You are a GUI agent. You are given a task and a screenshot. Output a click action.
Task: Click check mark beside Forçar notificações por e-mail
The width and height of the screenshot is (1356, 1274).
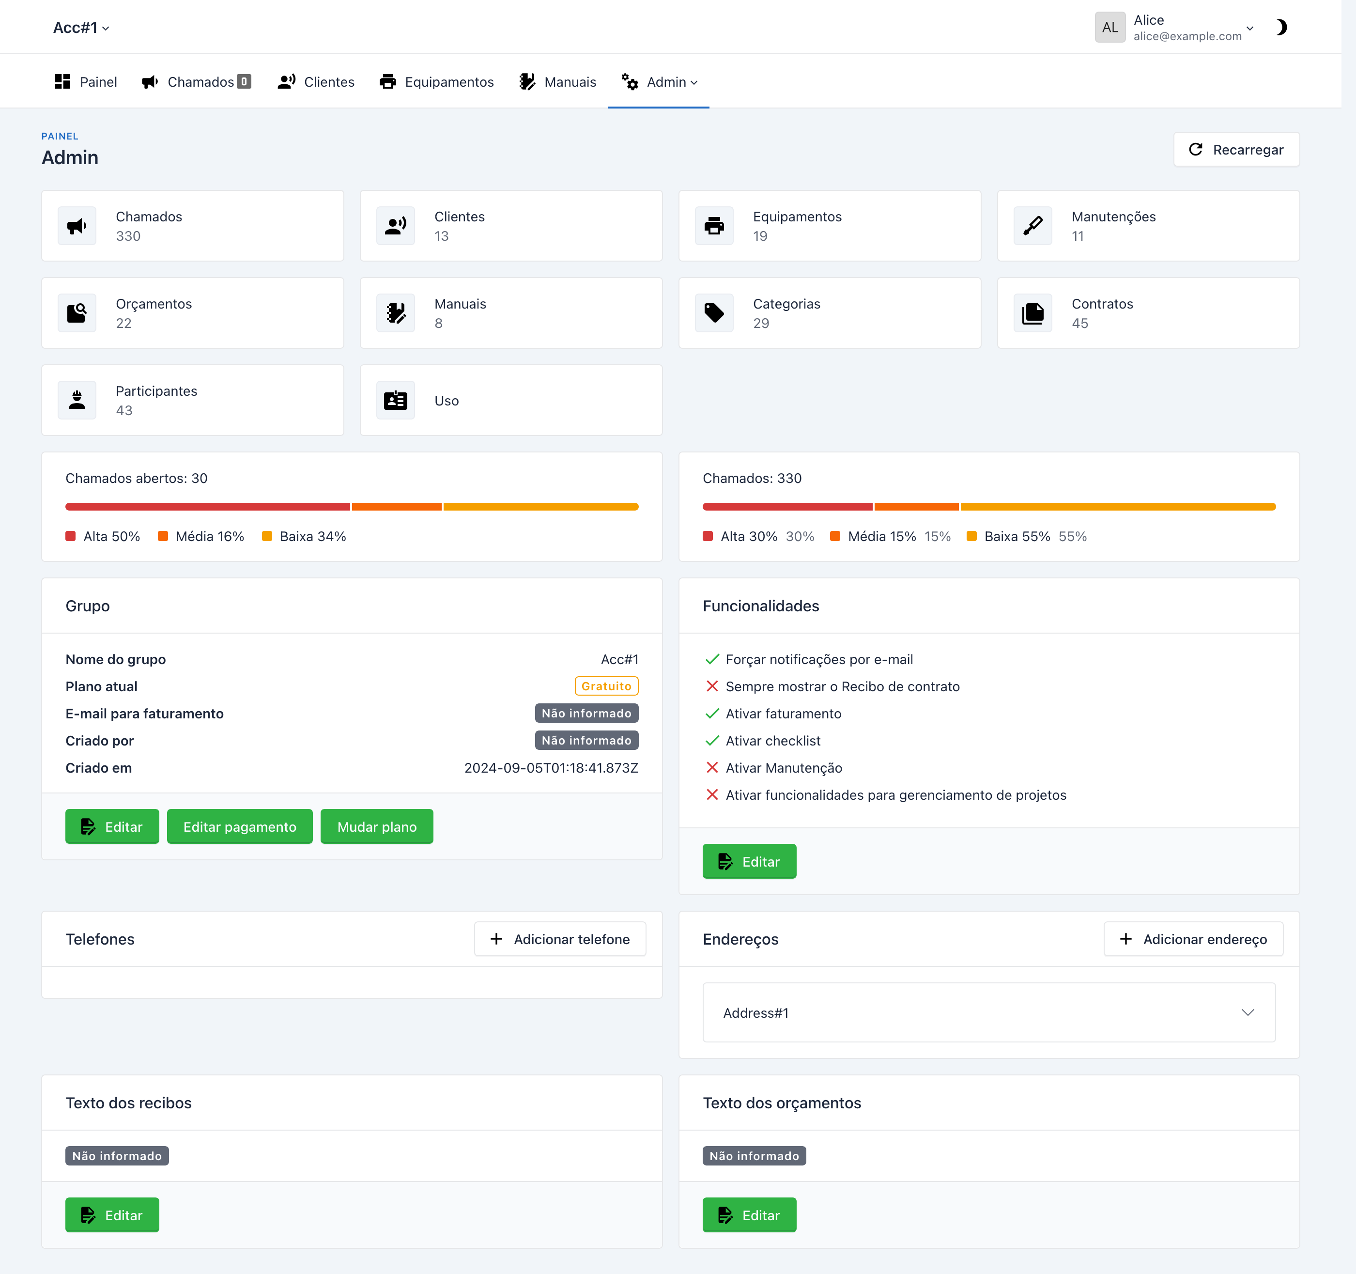click(712, 659)
